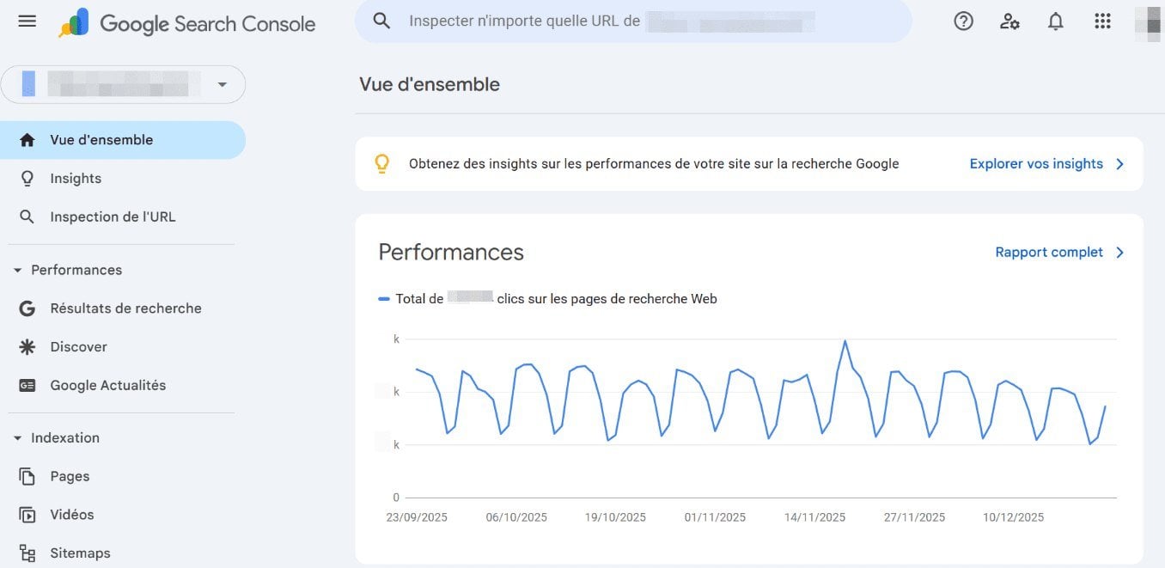Image resolution: width=1165 pixels, height=568 pixels.
Task: Select the Pages indexation icon
Action: (x=27, y=475)
